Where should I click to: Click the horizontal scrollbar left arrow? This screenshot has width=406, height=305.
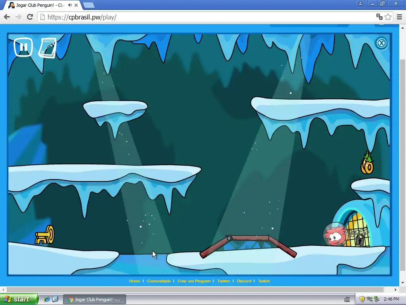coord(3,290)
